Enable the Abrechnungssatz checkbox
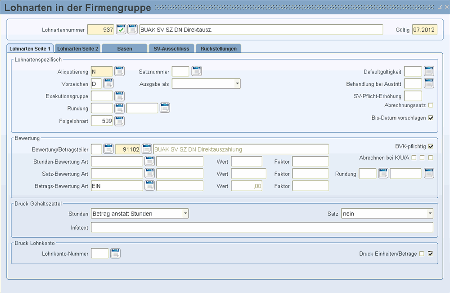 tap(431, 105)
